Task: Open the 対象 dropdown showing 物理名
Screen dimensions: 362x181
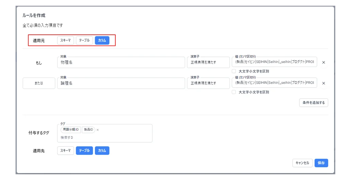Action: [121, 62]
